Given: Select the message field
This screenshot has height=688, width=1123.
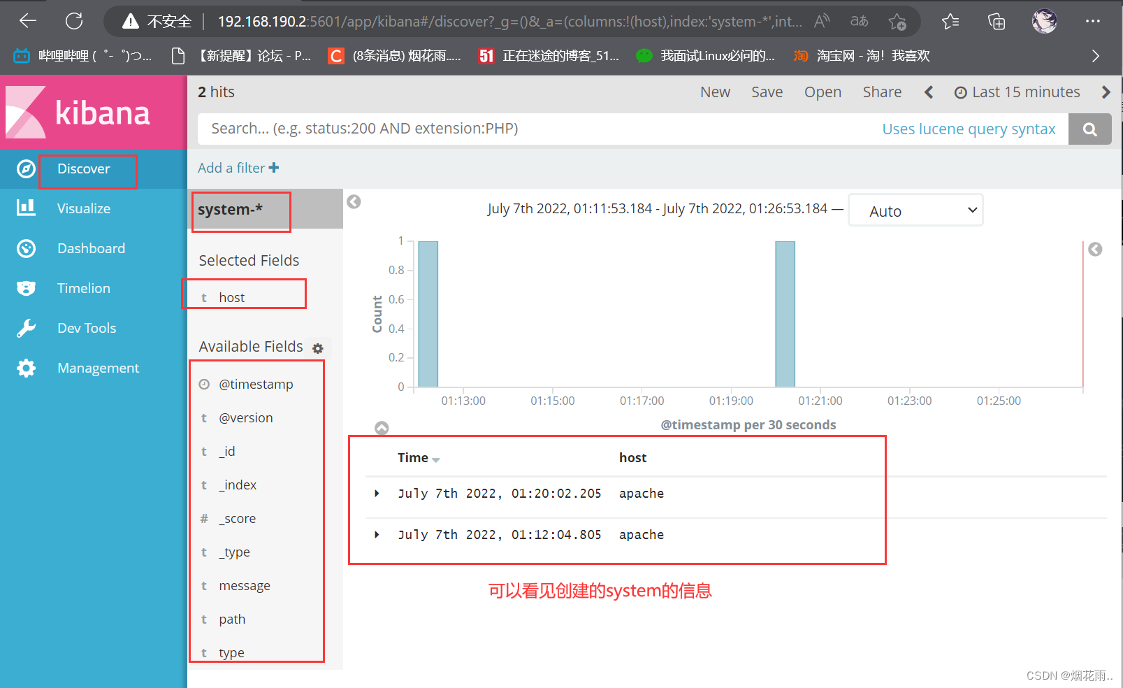Looking at the screenshot, I should pos(245,585).
